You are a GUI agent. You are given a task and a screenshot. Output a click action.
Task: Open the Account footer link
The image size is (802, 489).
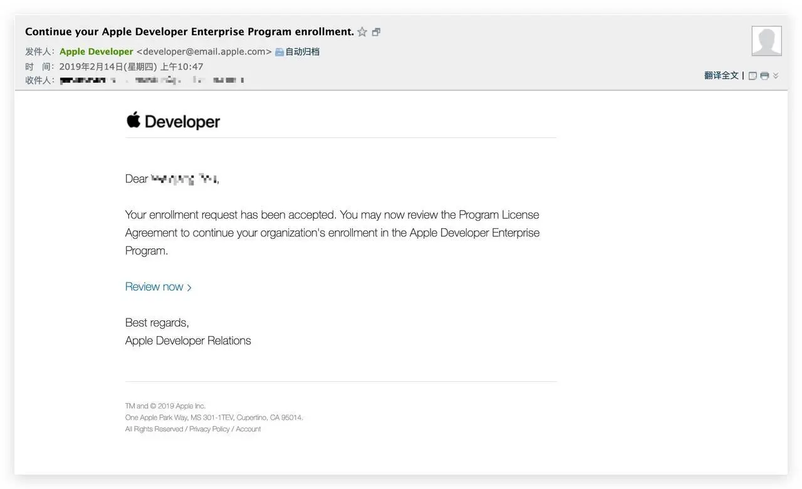(x=248, y=429)
